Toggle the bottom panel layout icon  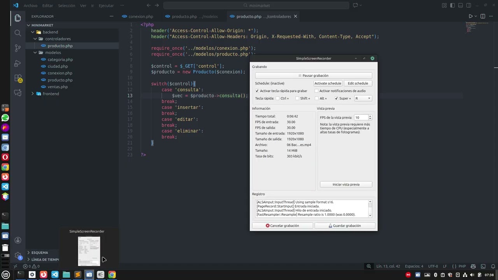pos(461,5)
